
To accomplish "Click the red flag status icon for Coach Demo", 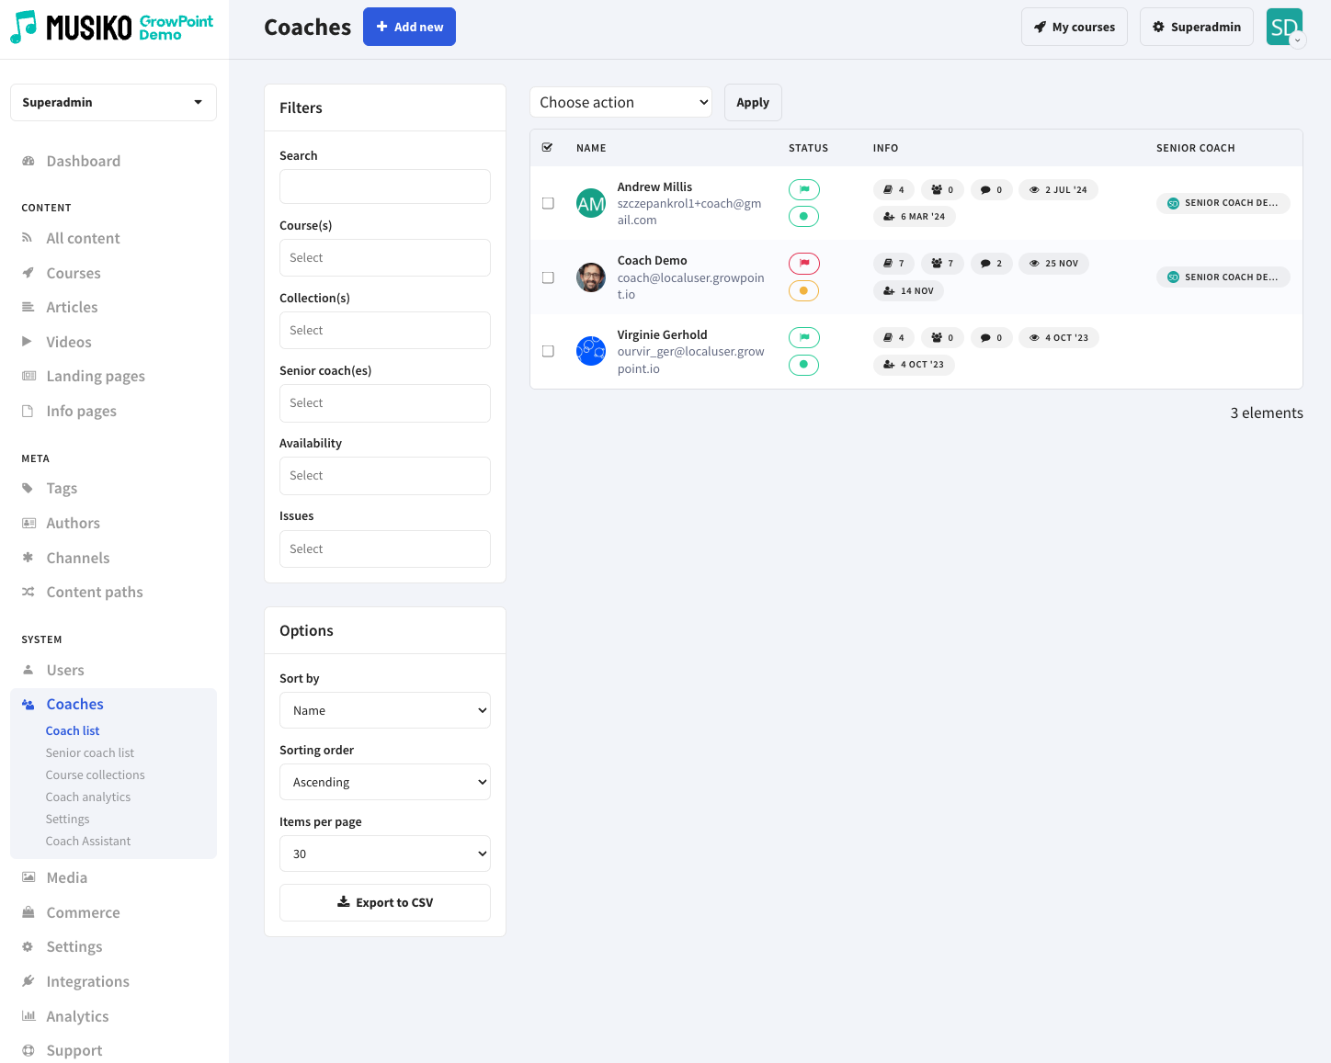I will pyautogui.click(x=803, y=264).
